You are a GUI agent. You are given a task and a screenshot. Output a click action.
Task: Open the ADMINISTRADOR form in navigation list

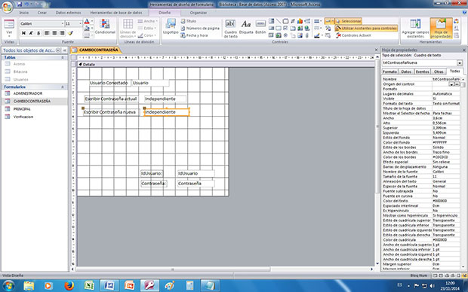[27, 93]
